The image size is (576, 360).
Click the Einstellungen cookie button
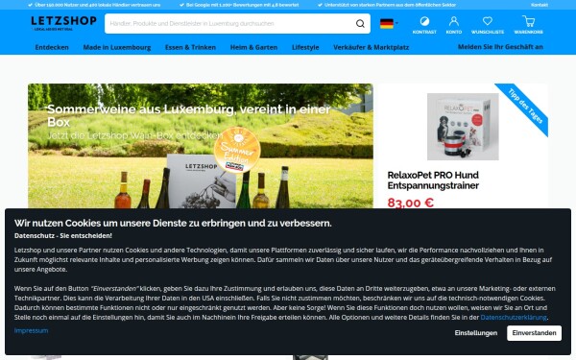[x=476, y=333]
